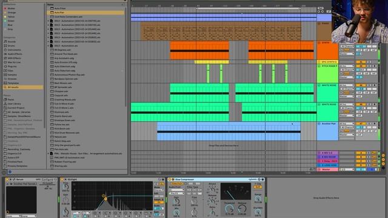Toggle the Another Pad track activator

click(361, 124)
